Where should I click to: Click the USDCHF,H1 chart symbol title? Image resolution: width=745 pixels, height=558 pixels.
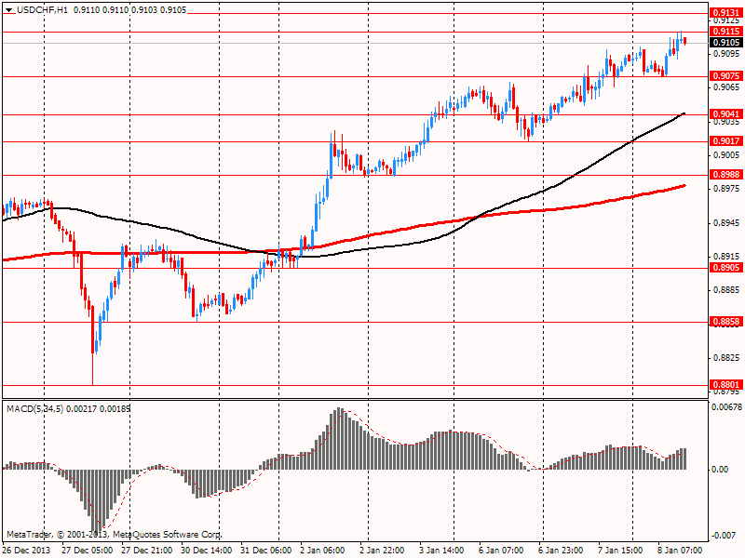[x=42, y=9]
